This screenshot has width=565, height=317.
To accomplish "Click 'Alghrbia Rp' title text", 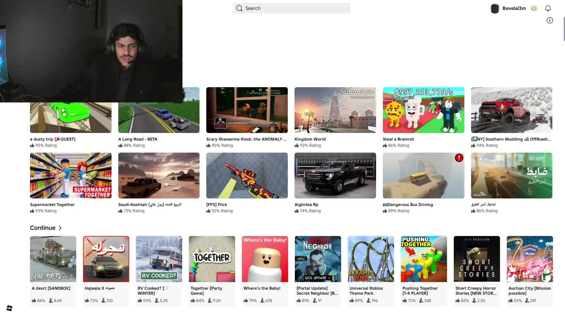I will click(306, 205).
